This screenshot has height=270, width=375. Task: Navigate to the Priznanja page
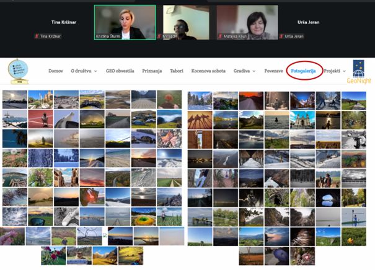(152, 71)
